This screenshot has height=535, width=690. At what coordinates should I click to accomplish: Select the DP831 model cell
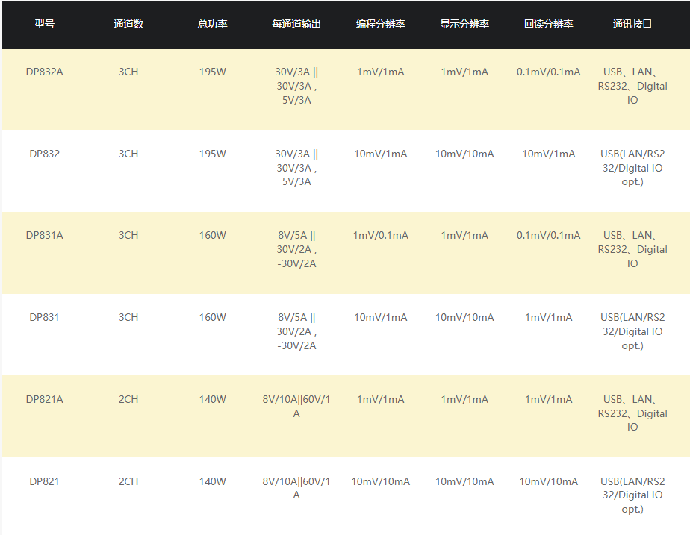45,317
